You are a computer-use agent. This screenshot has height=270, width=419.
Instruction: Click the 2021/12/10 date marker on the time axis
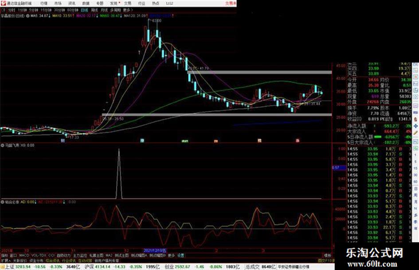[x=155, y=250]
